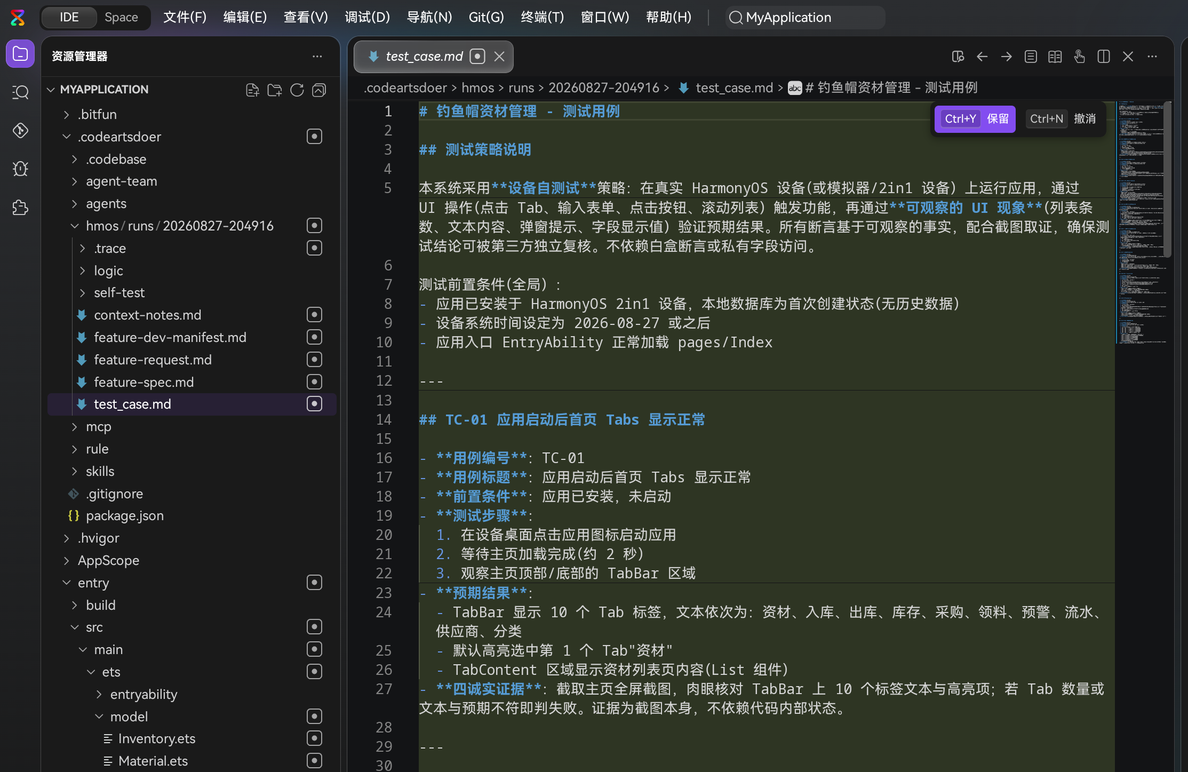The height and width of the screenshot is (772, 1188).
Task: Click the abc symbol icon in breadcrumb
Action: [795, 88]
